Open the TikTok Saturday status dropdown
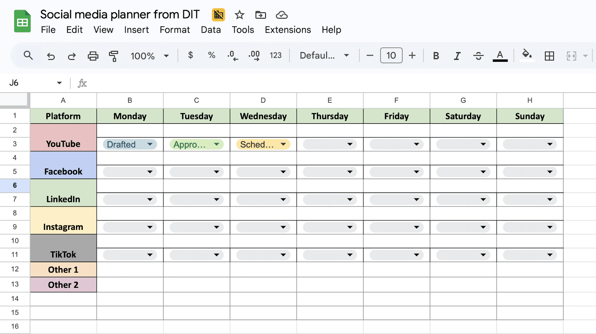The height and width of the screenshot is (334, 596). click(x=463, y=255)
